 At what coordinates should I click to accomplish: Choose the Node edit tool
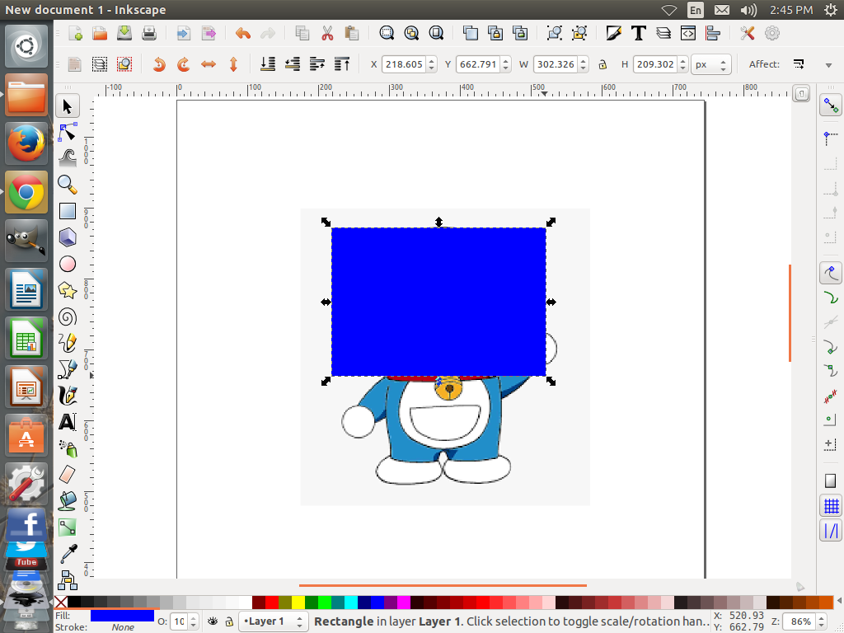pyautogui.click(x=68, y=132)
